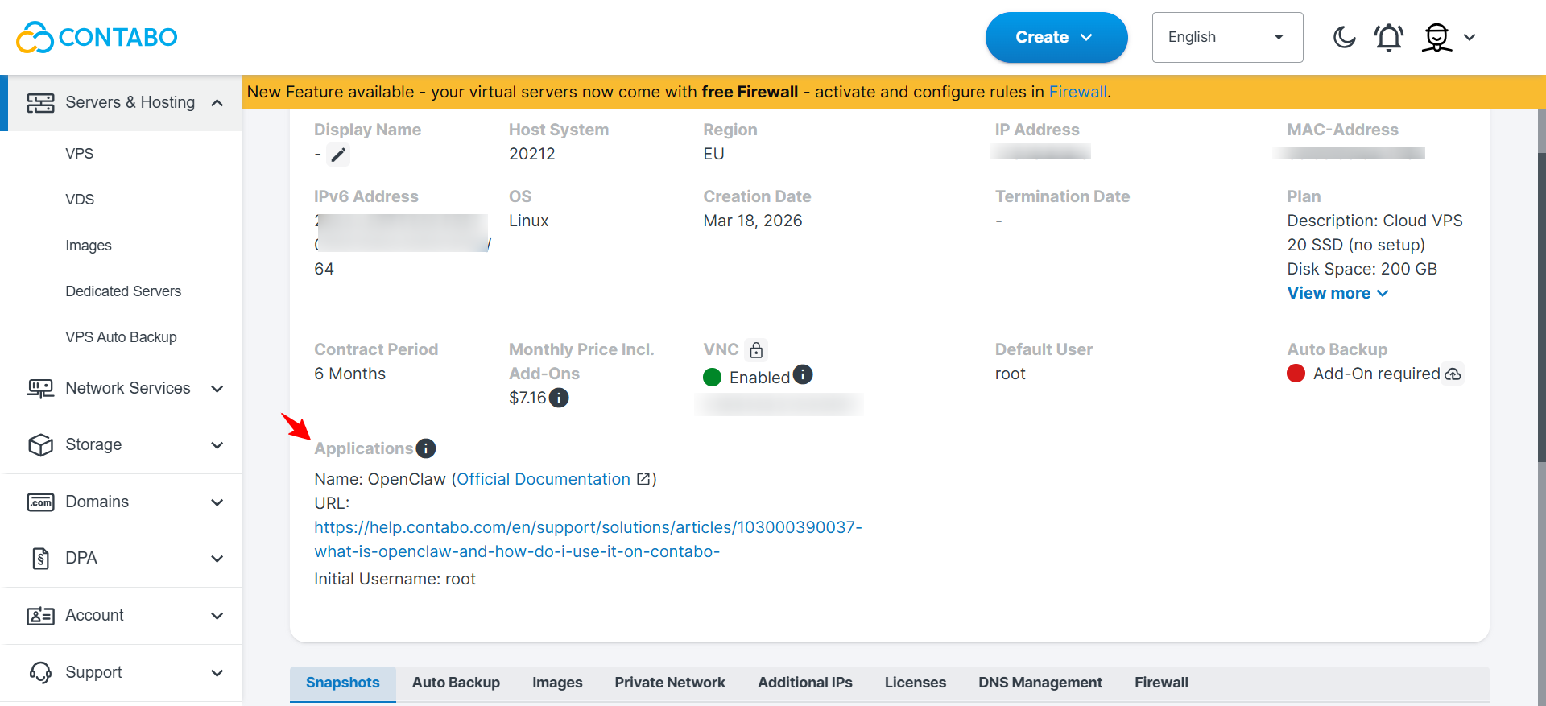Image resolution: width=1546 pixels, height=706 pixels.
Task: Click the host system value 20212
Action: tap(532, 154)
